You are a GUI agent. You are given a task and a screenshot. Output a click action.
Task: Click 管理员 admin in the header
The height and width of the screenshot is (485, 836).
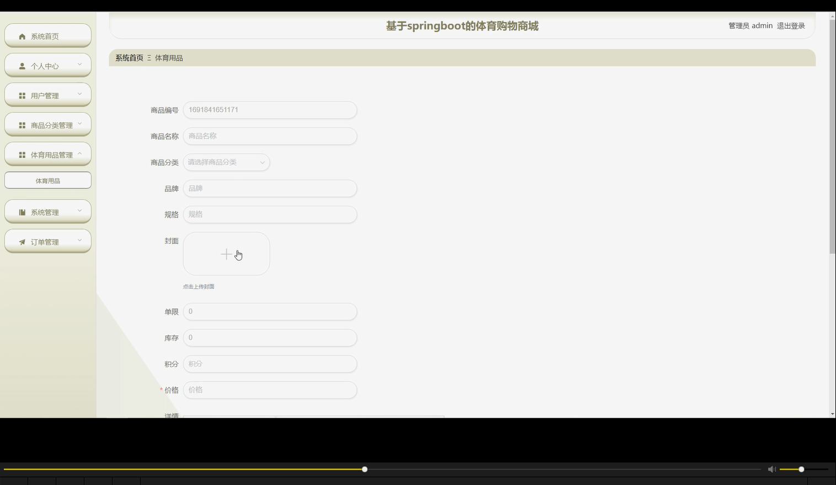[x=750, y=26]
